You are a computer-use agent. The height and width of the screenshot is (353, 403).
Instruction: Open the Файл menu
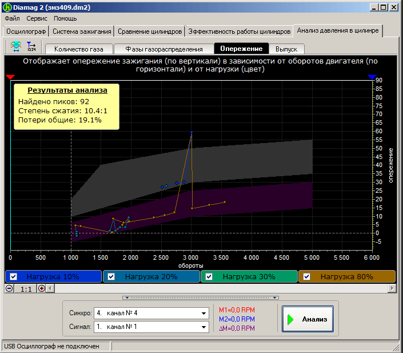(x=12, y=18)
